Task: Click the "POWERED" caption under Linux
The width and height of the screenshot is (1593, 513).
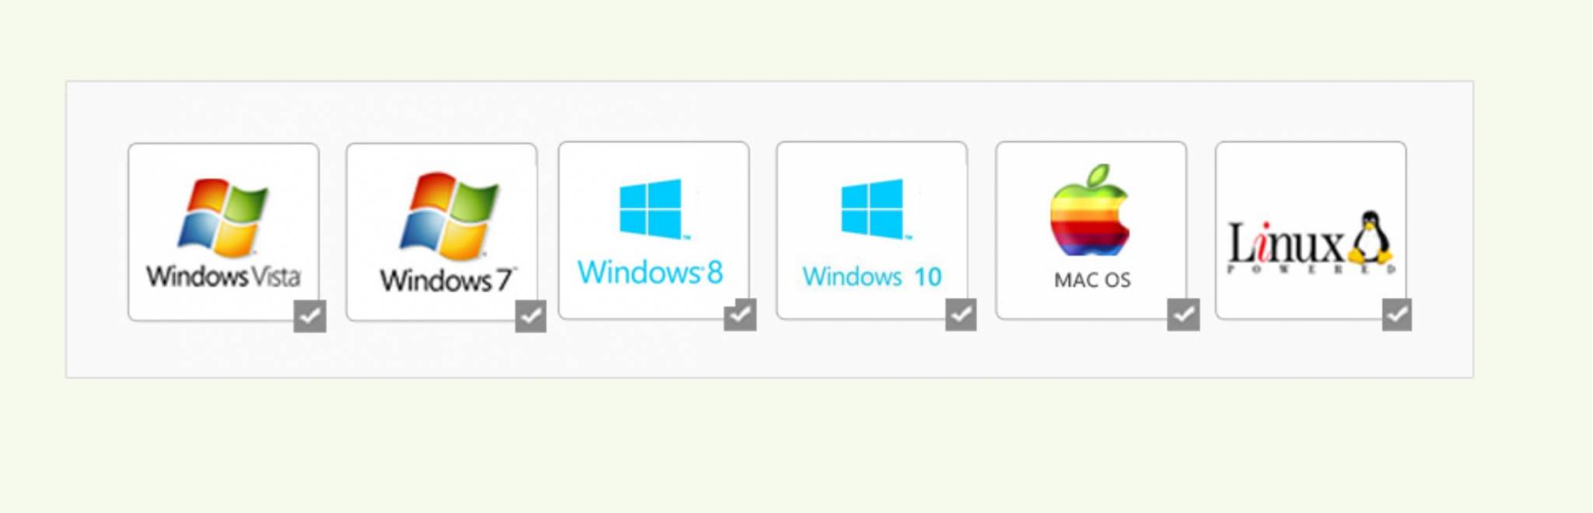Action: [x=1311, y=270]
